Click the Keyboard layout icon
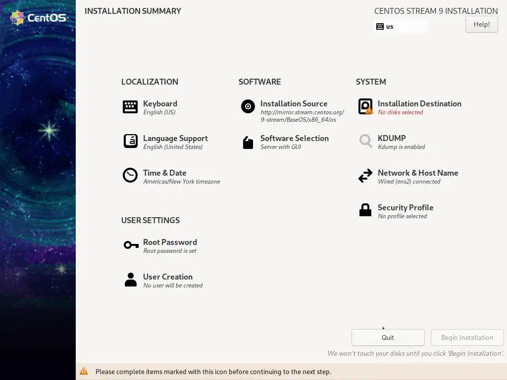507x380 pixels. 130,107
